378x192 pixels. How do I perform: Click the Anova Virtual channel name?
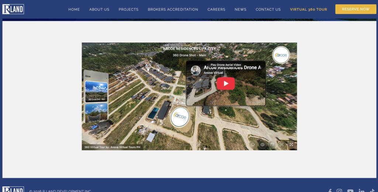click(x=213, y=73)
